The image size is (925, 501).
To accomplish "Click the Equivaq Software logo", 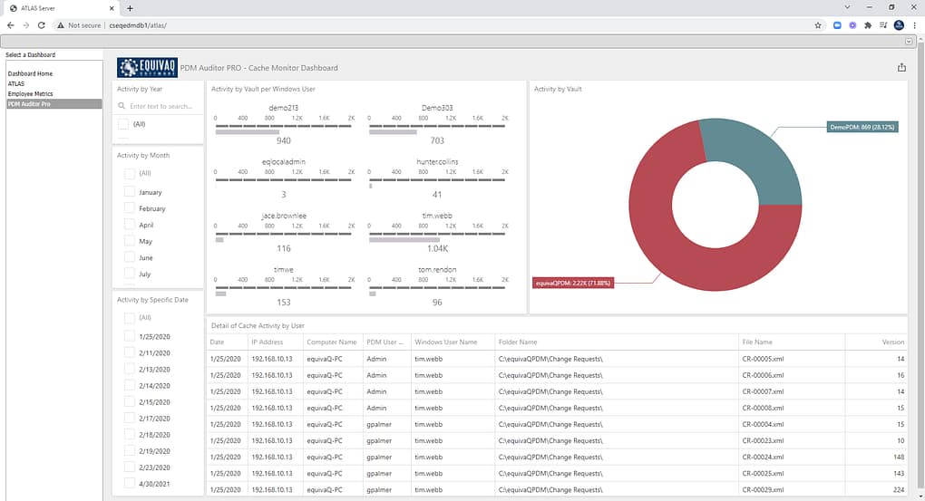I will click(147, 67).
